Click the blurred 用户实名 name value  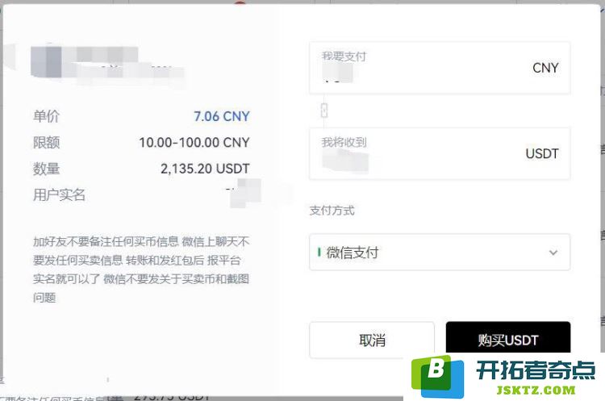tap(245, 194)
